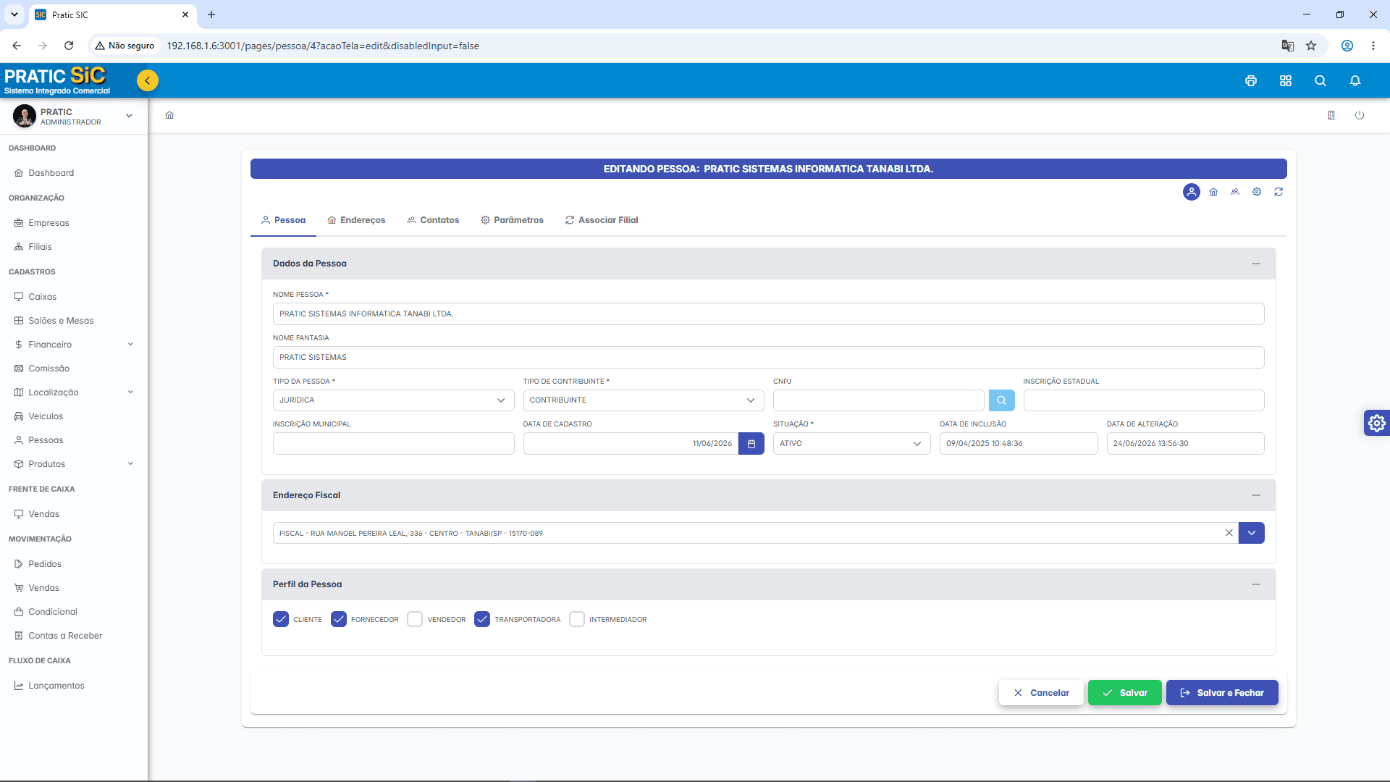1390x782 pixels.
Task: Bookmark this page with the star icon
Action: pos(1311,46)
